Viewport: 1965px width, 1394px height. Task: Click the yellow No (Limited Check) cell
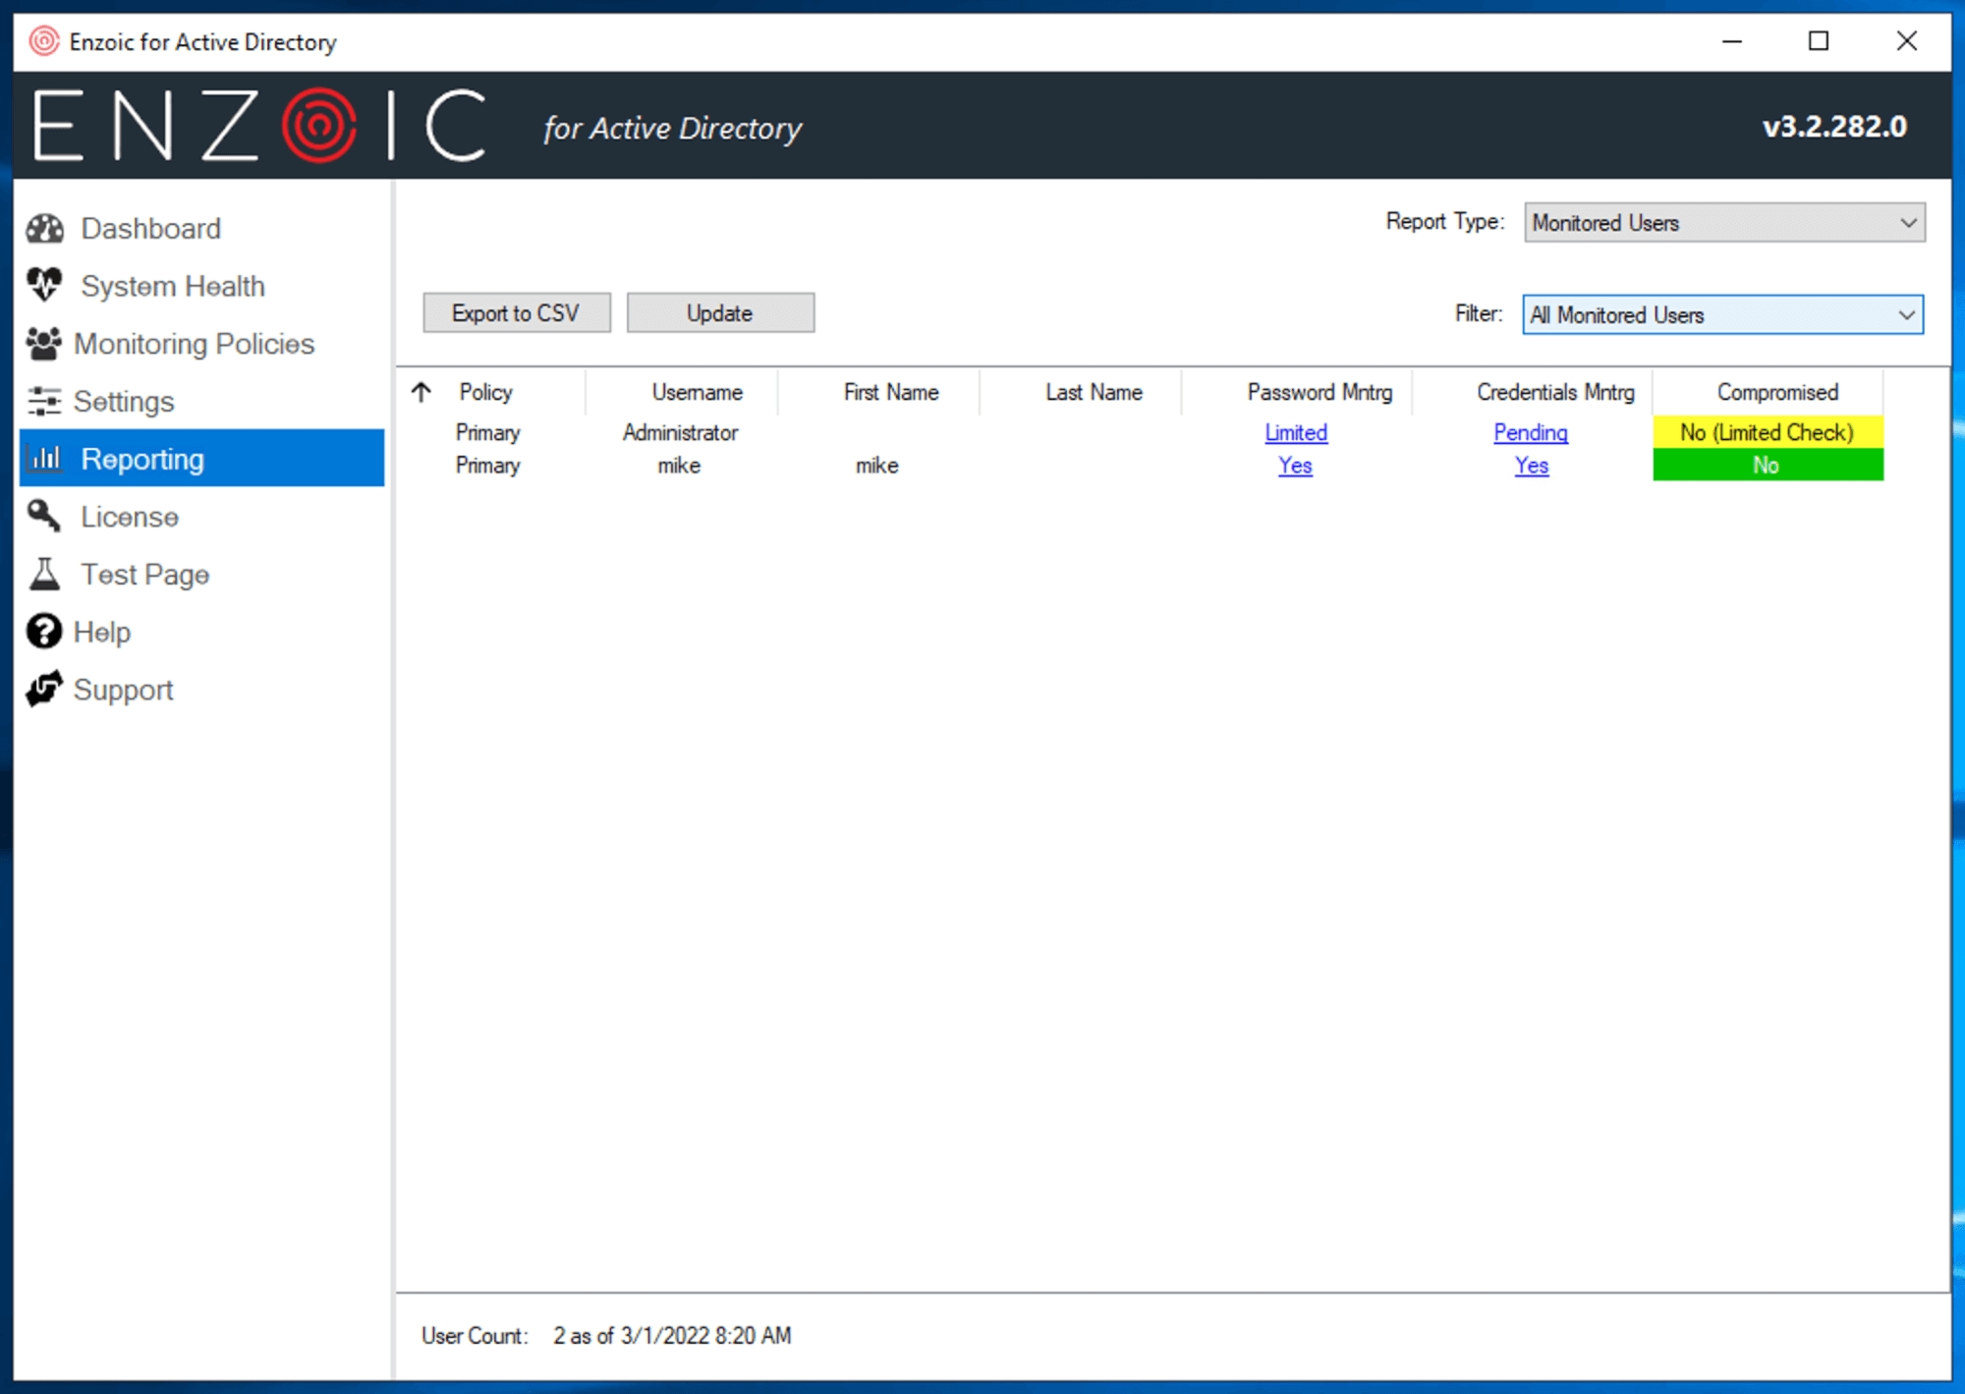(x=1767, y=432)
